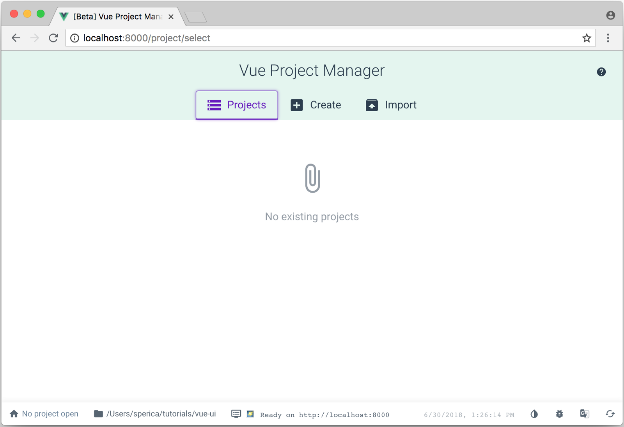Close the Vue Project Manager browser tab

[171, 17]
